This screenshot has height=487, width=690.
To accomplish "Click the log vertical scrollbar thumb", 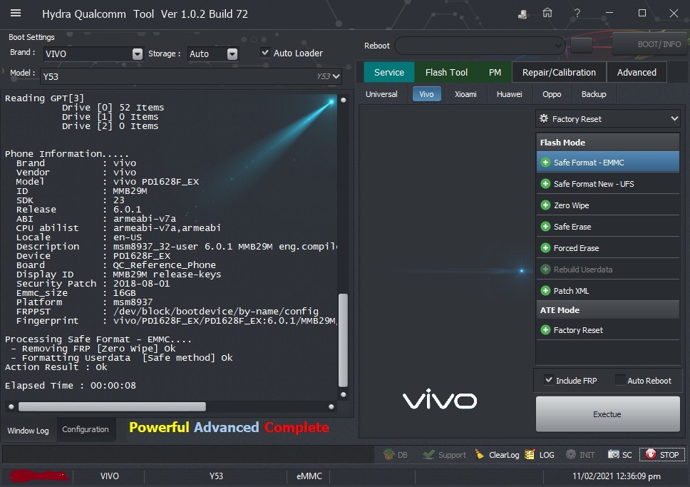I will tap(344, 340).
